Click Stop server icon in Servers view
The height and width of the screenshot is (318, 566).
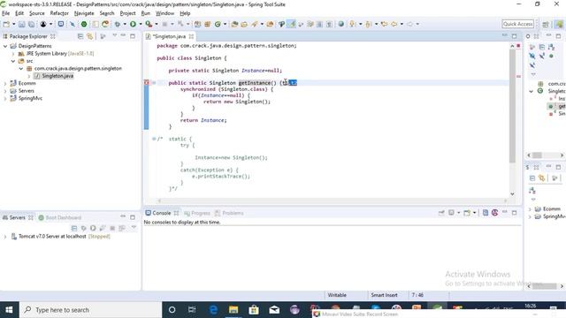coord(112,228)
